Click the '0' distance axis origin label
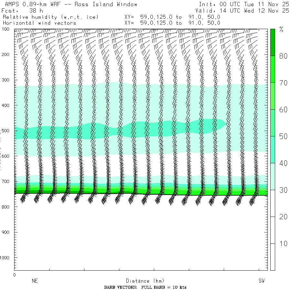 [x=15, y=275]
